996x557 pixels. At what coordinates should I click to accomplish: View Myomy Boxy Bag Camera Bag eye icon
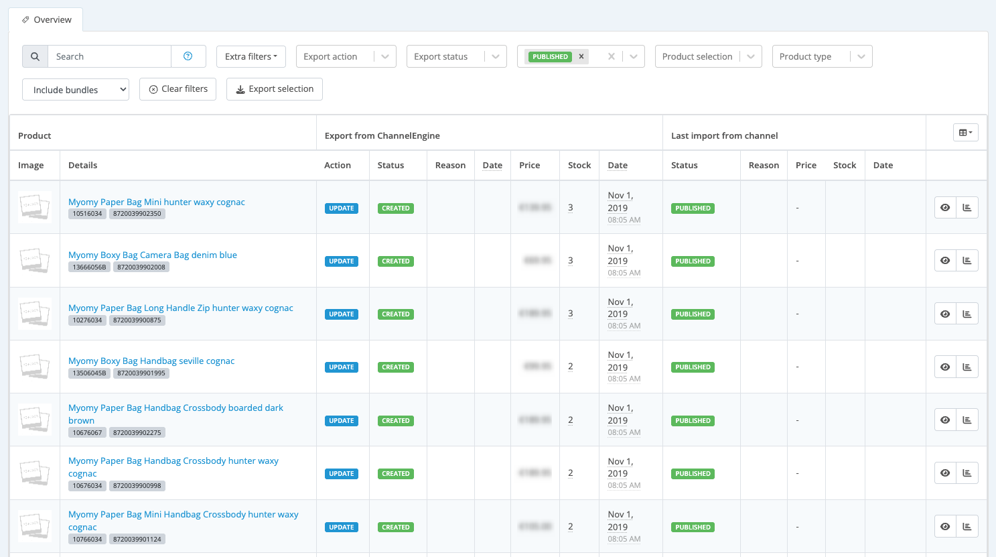pyautogui.click(x=945, y=261)
